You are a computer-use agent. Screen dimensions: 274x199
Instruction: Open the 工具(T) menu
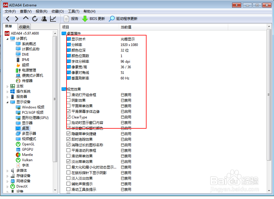click(x=74, y=11)
